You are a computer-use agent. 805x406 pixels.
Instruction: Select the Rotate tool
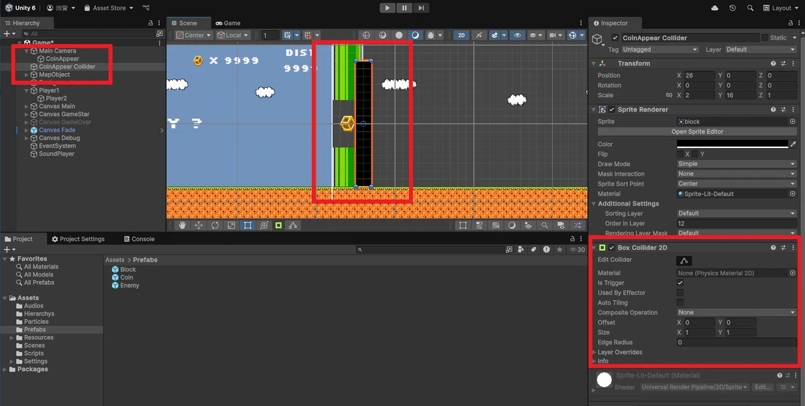tap(215, 226)
